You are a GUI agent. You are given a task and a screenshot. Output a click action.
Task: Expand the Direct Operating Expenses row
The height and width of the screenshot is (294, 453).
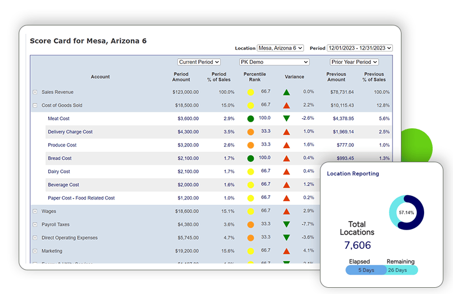pos(35,238)
